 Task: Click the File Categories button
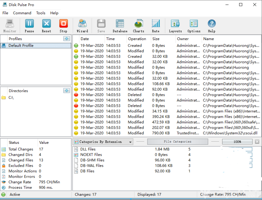[x=178, y=142]
